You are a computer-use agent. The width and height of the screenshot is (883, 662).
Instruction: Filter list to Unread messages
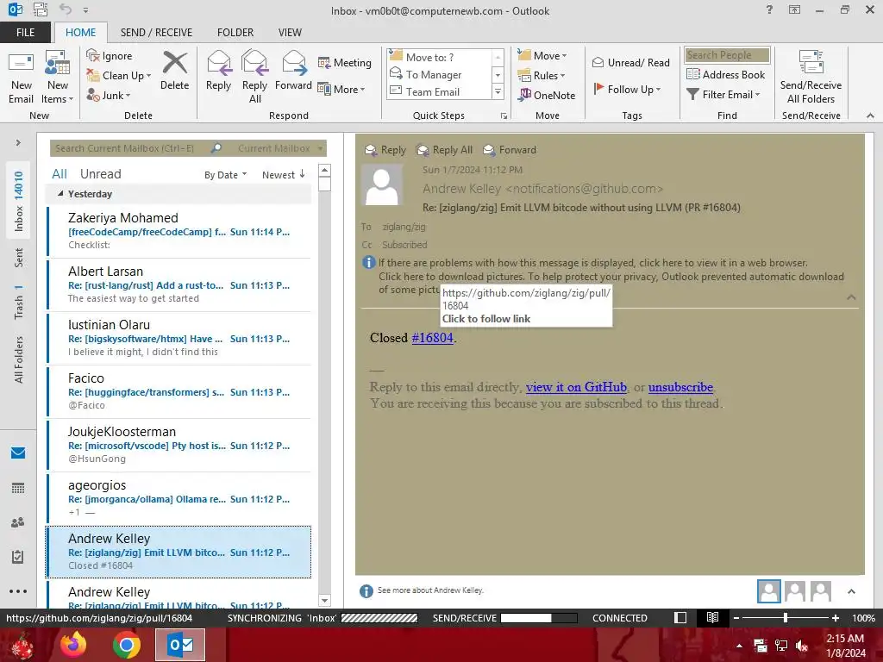point(100,174)
